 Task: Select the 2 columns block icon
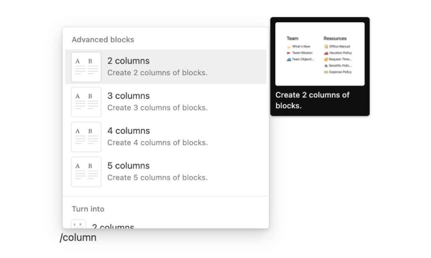pos(86,66)
